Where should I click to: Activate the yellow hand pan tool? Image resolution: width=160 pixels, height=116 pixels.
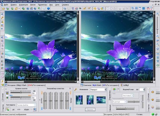pos(95,8)
